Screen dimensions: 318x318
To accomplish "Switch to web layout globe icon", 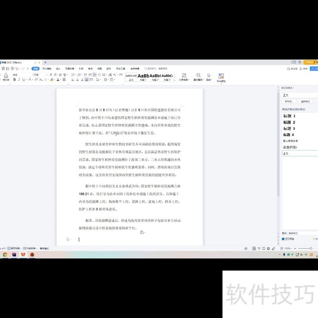I will 268,248.
